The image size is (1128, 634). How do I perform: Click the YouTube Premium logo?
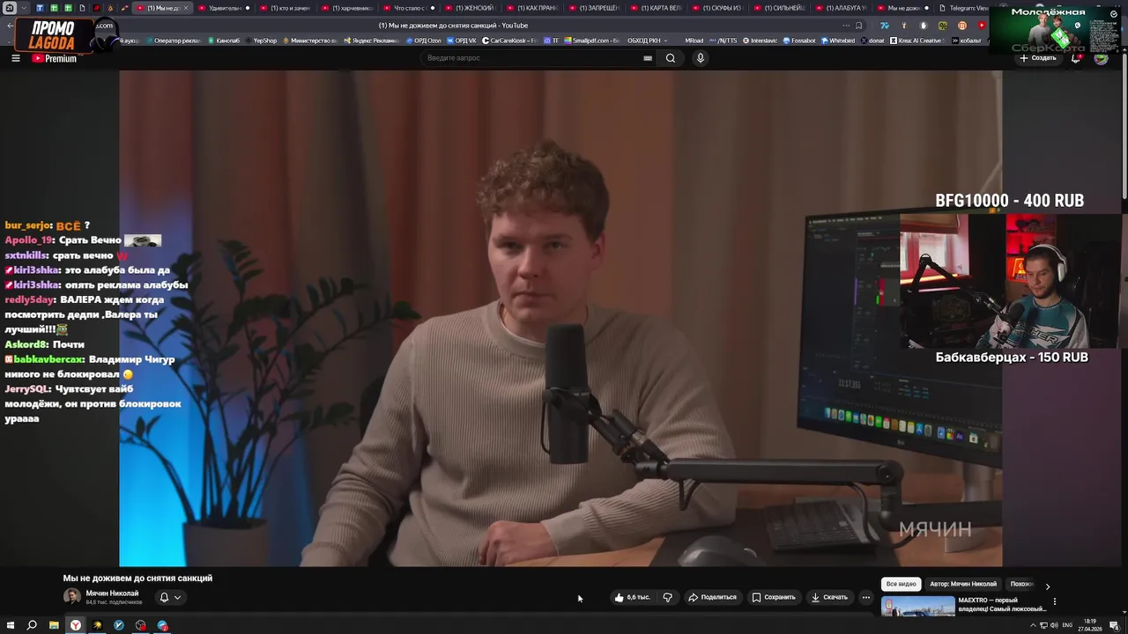[x=54, y=58]
